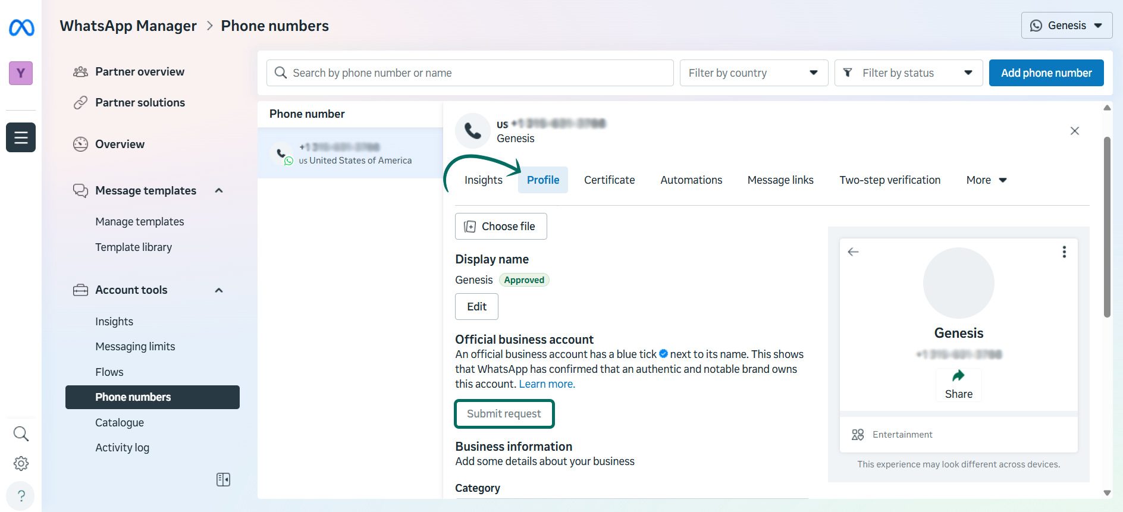The width and height of the screenshot is (1123, 512).
Task: Click the back arrow in profile preview
Action: point(853,252)
